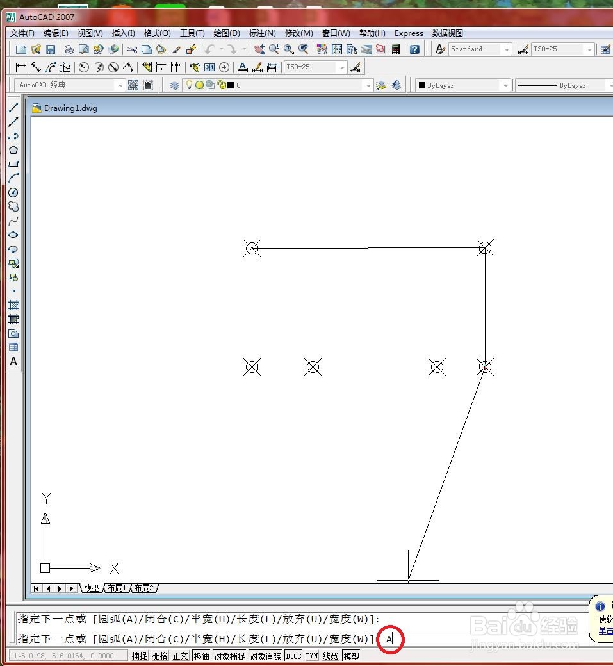Click the Undo arrow
The height and width of the screenshot is (666, 613).
[209, 49]
